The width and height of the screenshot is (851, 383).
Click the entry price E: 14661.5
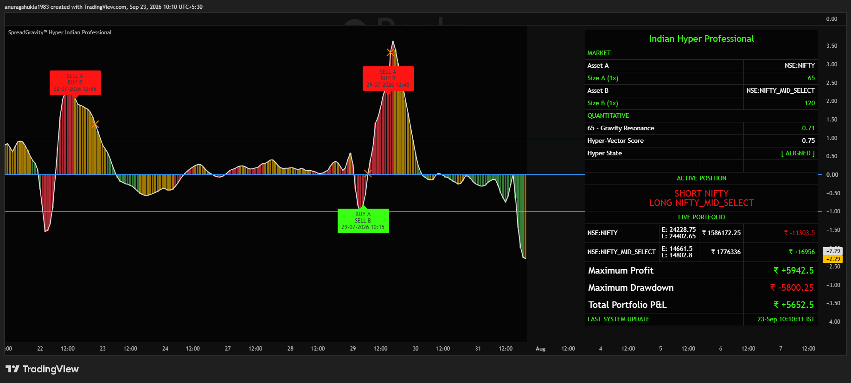(x=677, y=249)
